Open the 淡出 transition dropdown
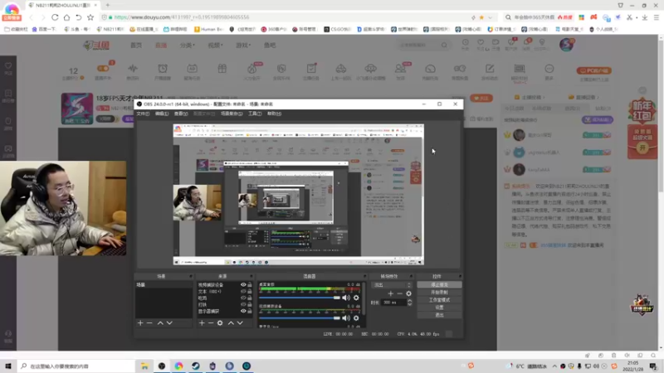This screenshot has height=373, width=664. [391, 285]
